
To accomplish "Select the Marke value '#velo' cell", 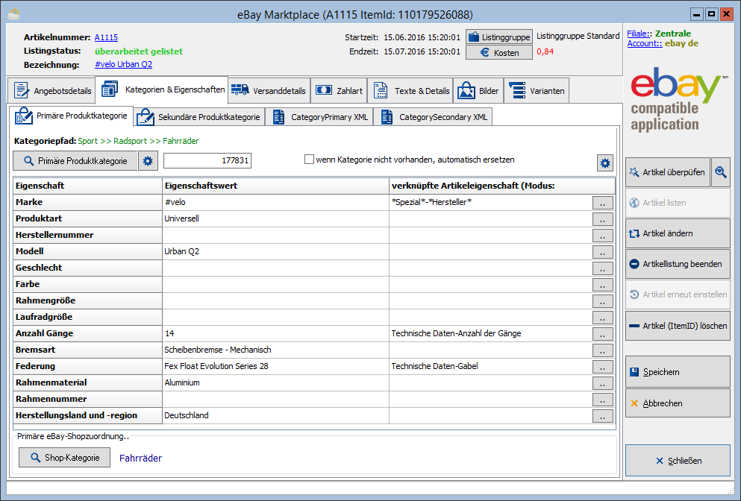I will pyautogui.click(x=275, y=202).
